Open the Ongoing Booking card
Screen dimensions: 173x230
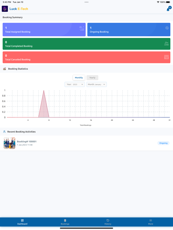129,29
